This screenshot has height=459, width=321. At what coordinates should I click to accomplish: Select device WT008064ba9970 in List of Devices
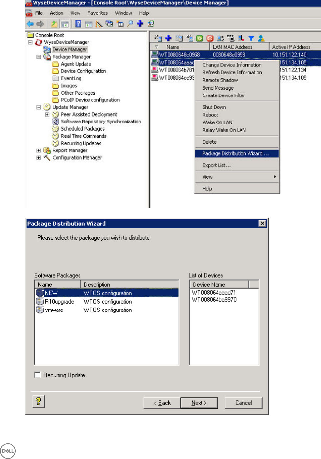(x=214, y=299)
